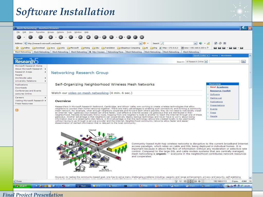Click the heart Favorites toolbar icon

point(88,37)
